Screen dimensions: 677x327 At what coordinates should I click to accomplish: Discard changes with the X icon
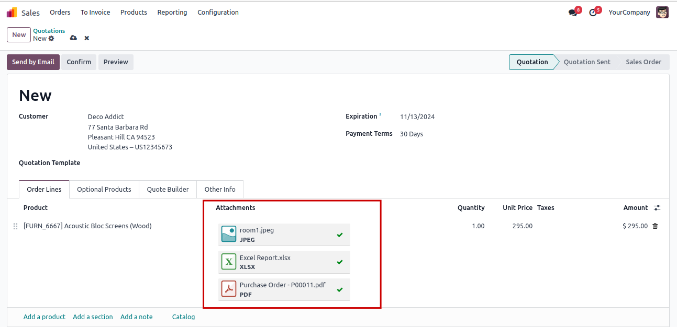tap(87, 38)
